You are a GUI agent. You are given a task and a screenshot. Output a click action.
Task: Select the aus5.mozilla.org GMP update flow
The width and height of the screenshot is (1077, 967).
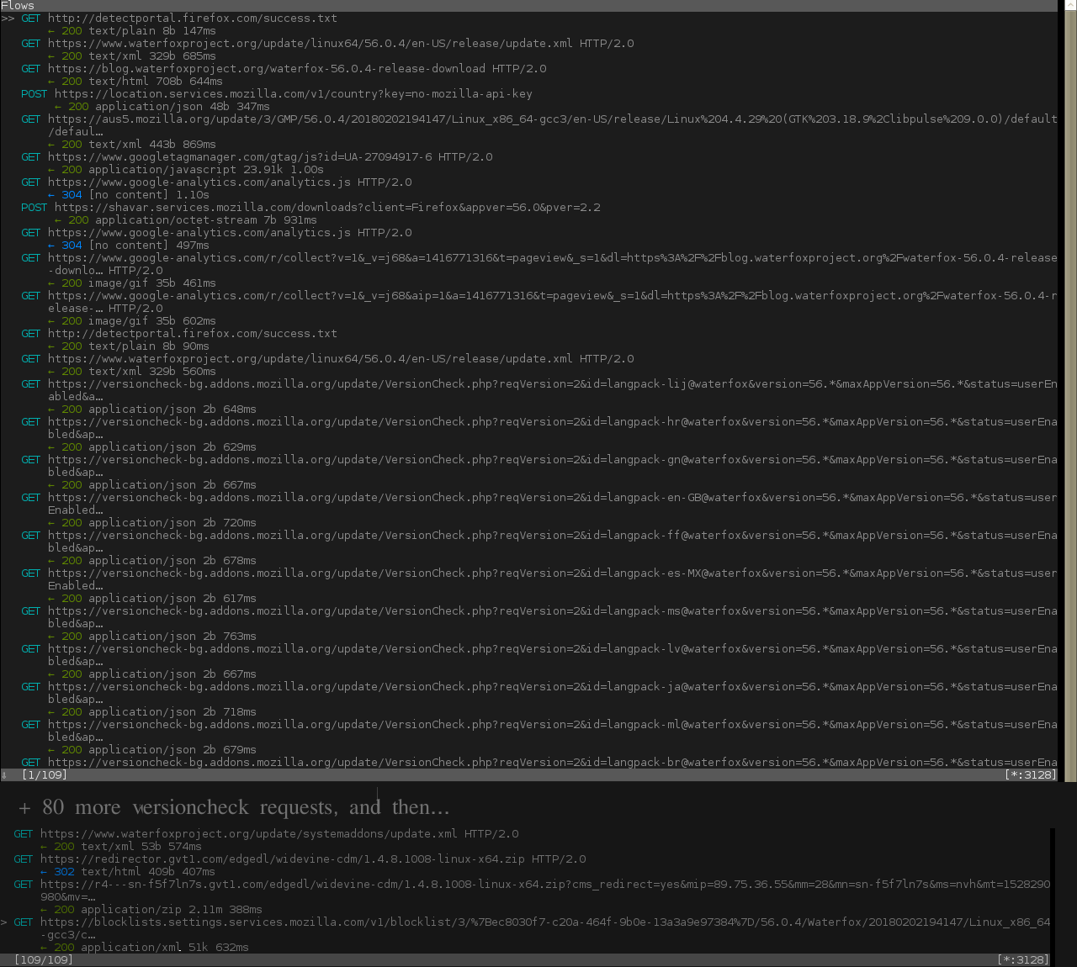(x=539, y=125)
